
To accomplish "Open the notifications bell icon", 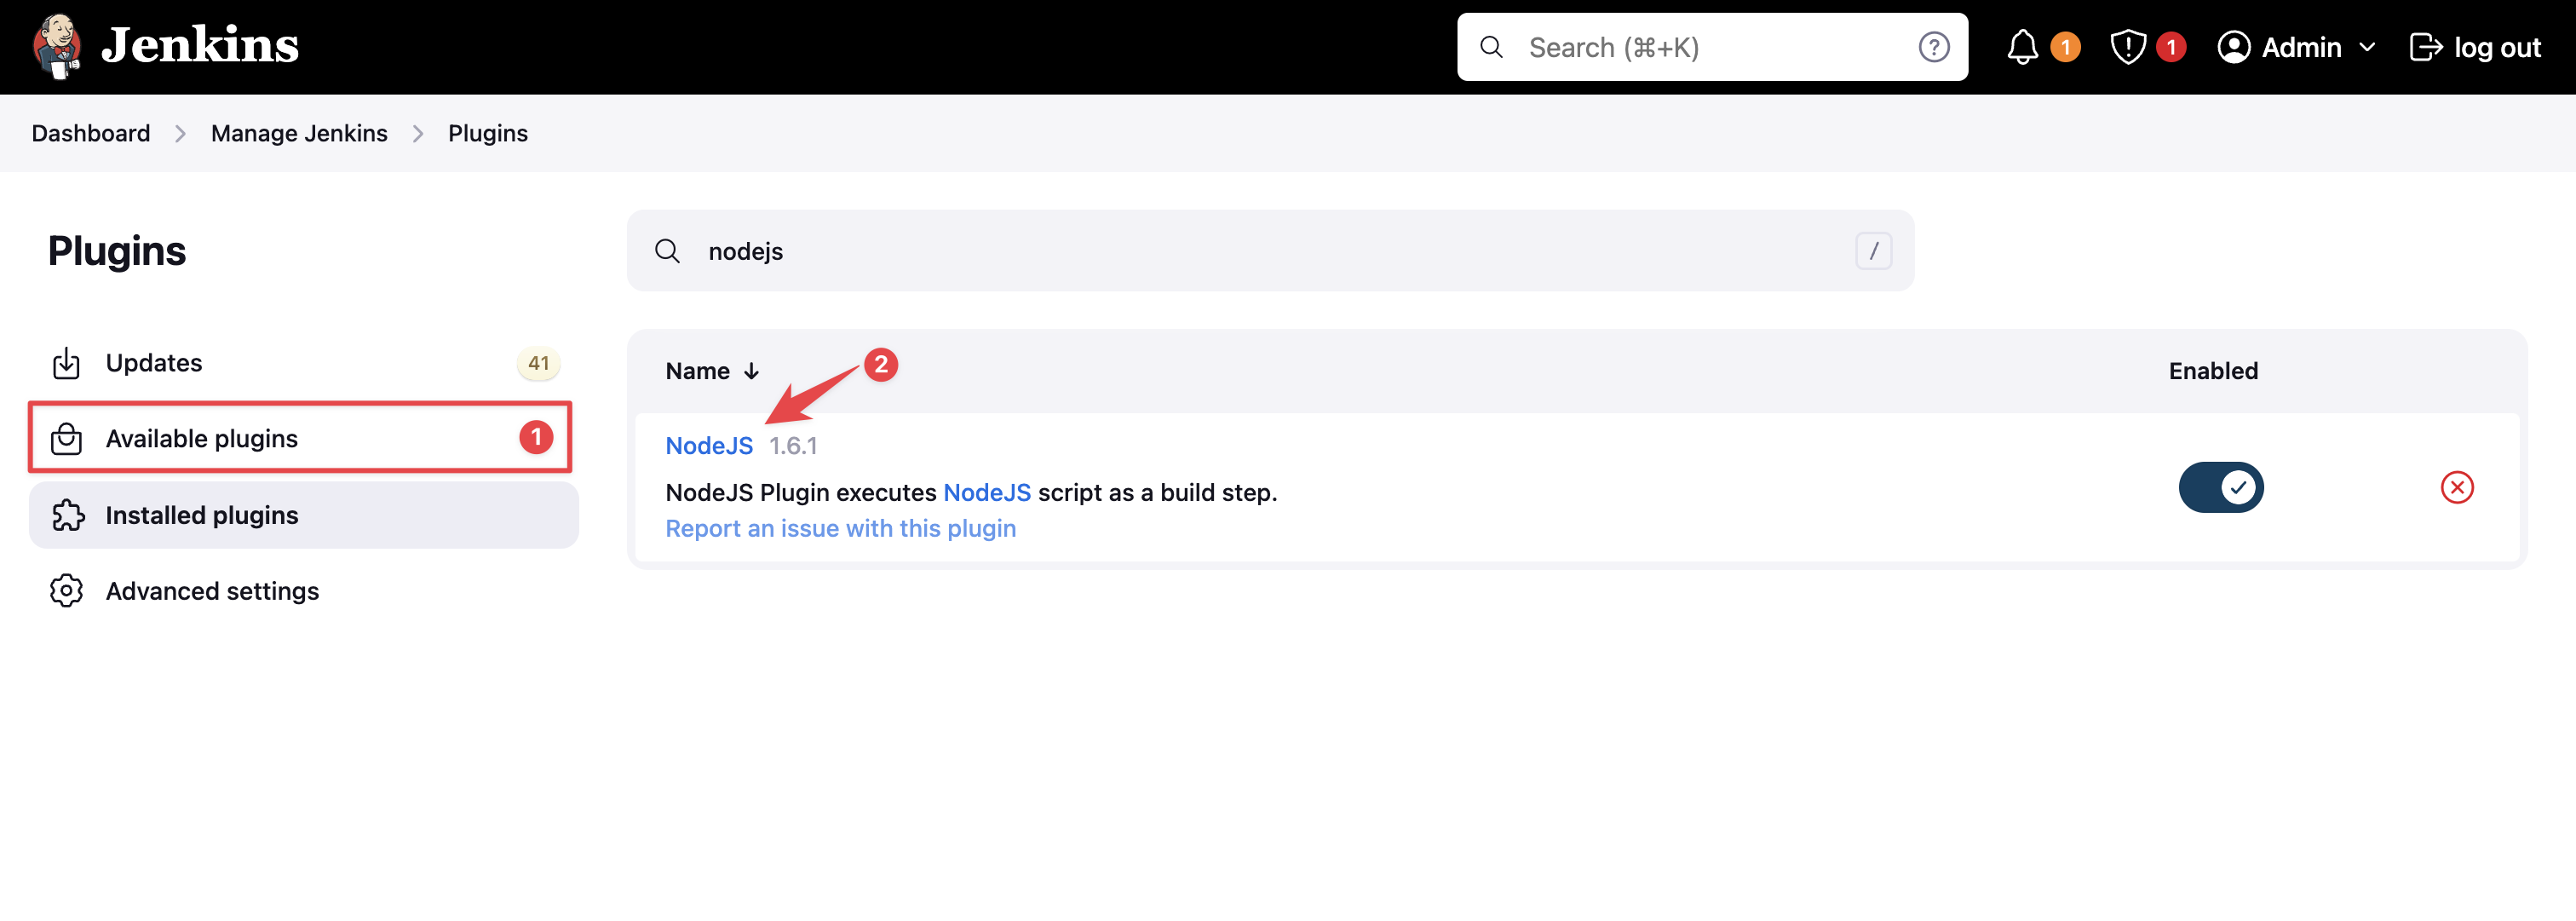I will click(x=2022, y=47).
